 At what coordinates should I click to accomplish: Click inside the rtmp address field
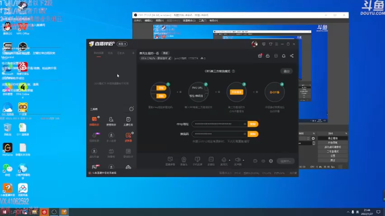click(220, 124)
